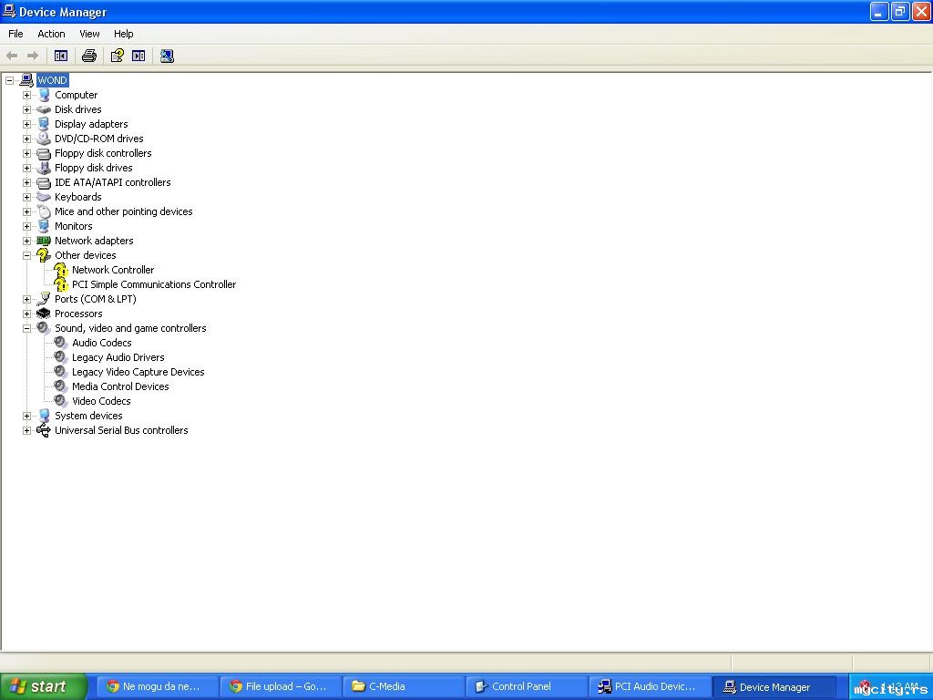Screen dimensions: 933x700
Task: Click the Floppy disk drives icon
Action: point(44,168)
